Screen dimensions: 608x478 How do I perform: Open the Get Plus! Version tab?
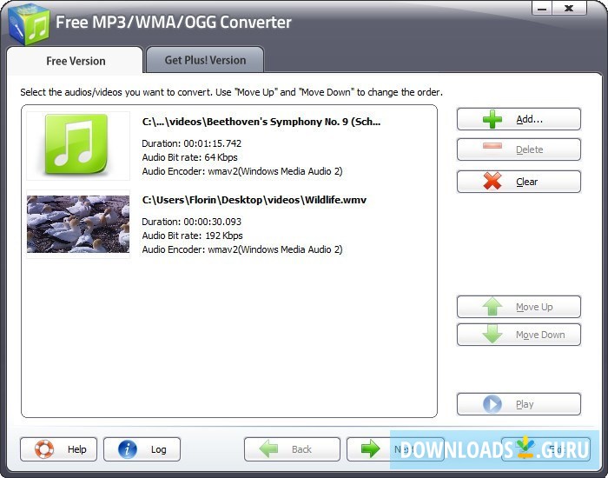point(205,60)
